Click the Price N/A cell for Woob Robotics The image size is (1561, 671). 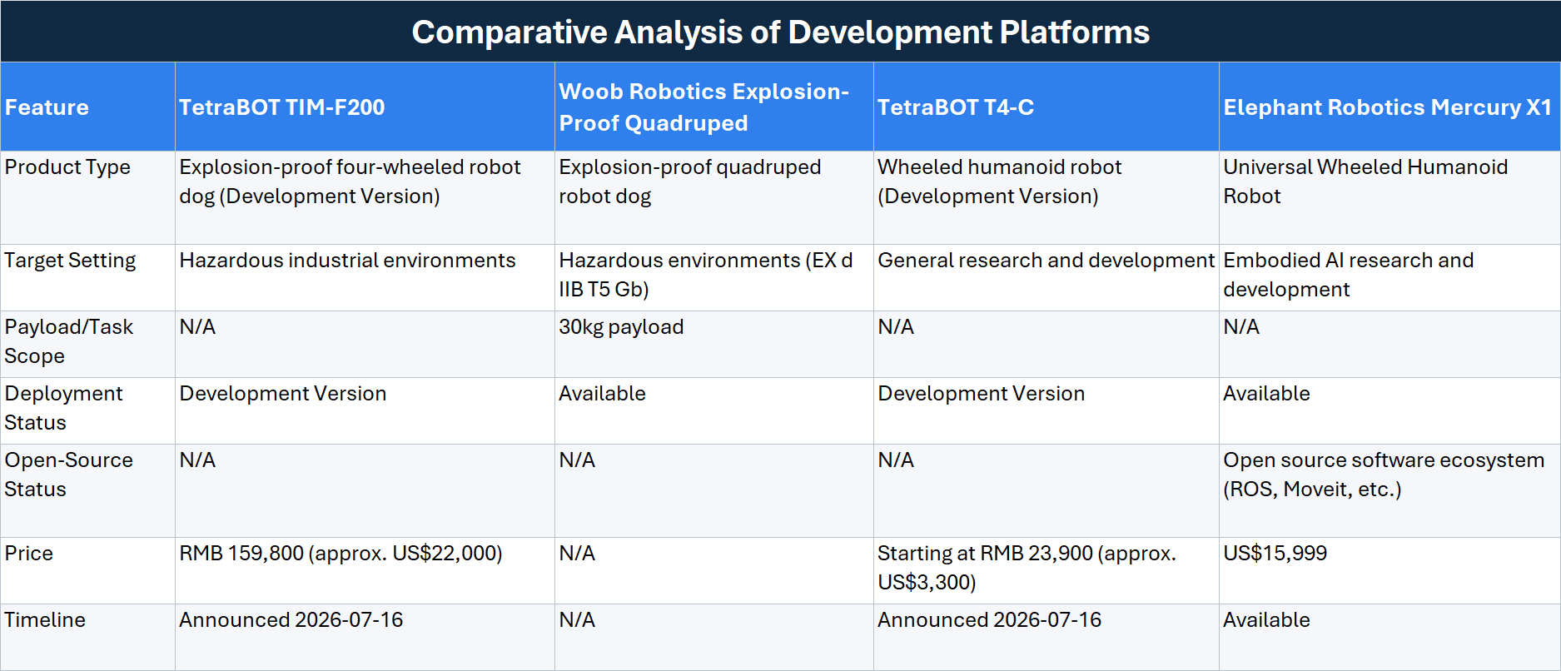click(x=713, y=570)
